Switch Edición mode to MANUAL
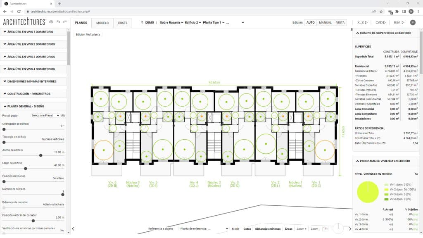 pos(324,23)
